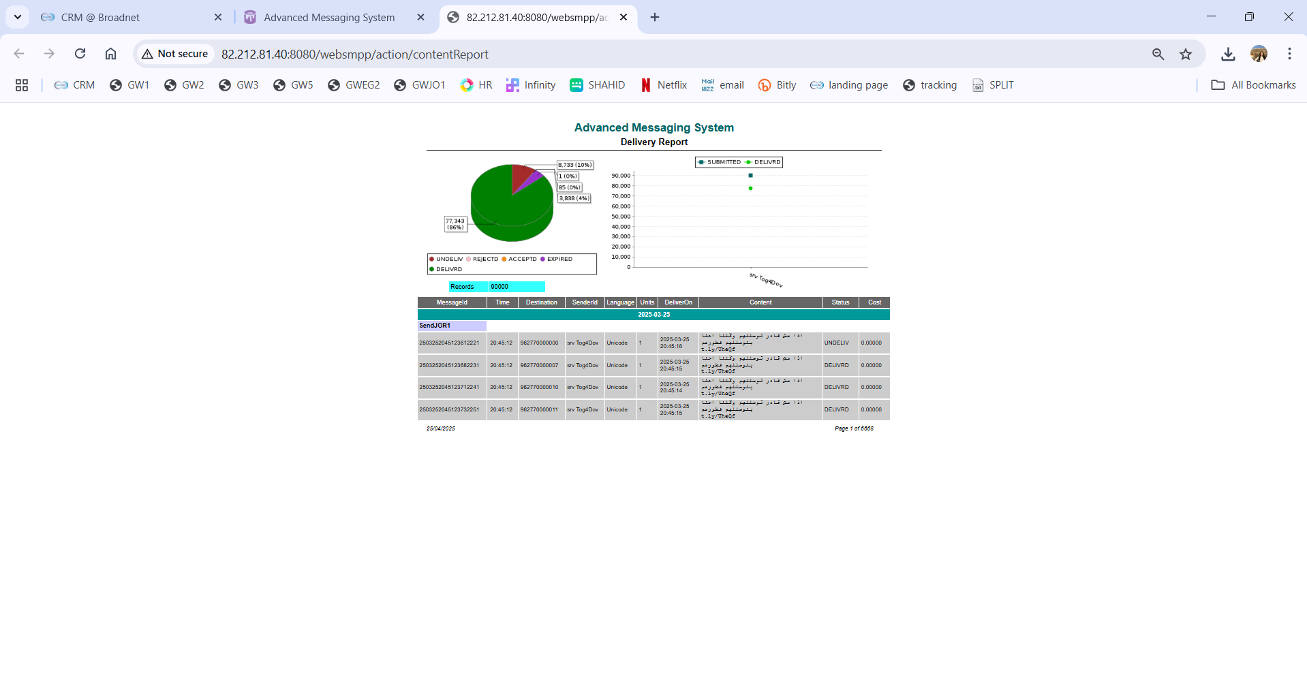Click message ID 2503252045123732251
Screen dimensions: 1307x690
click(x=449, y=409)
